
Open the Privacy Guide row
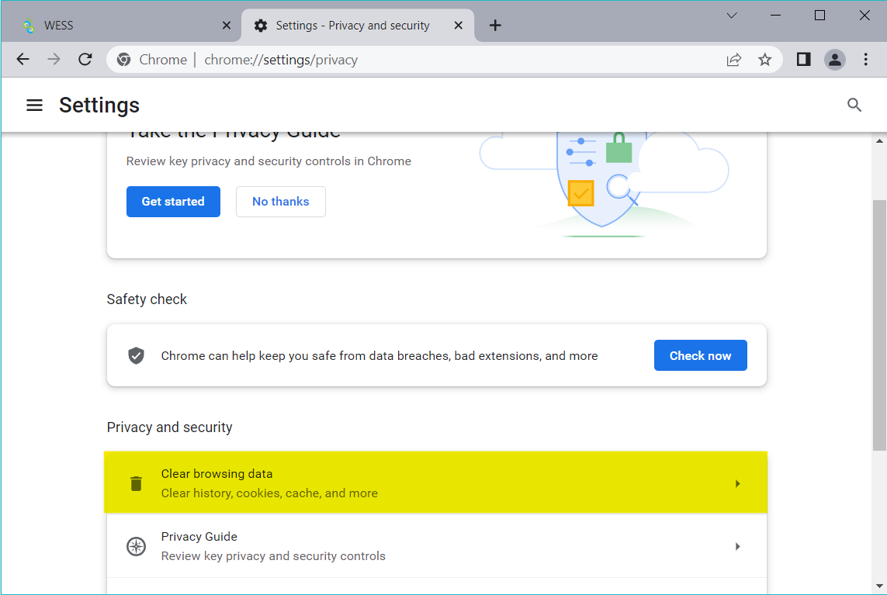(x=435, y=546)
